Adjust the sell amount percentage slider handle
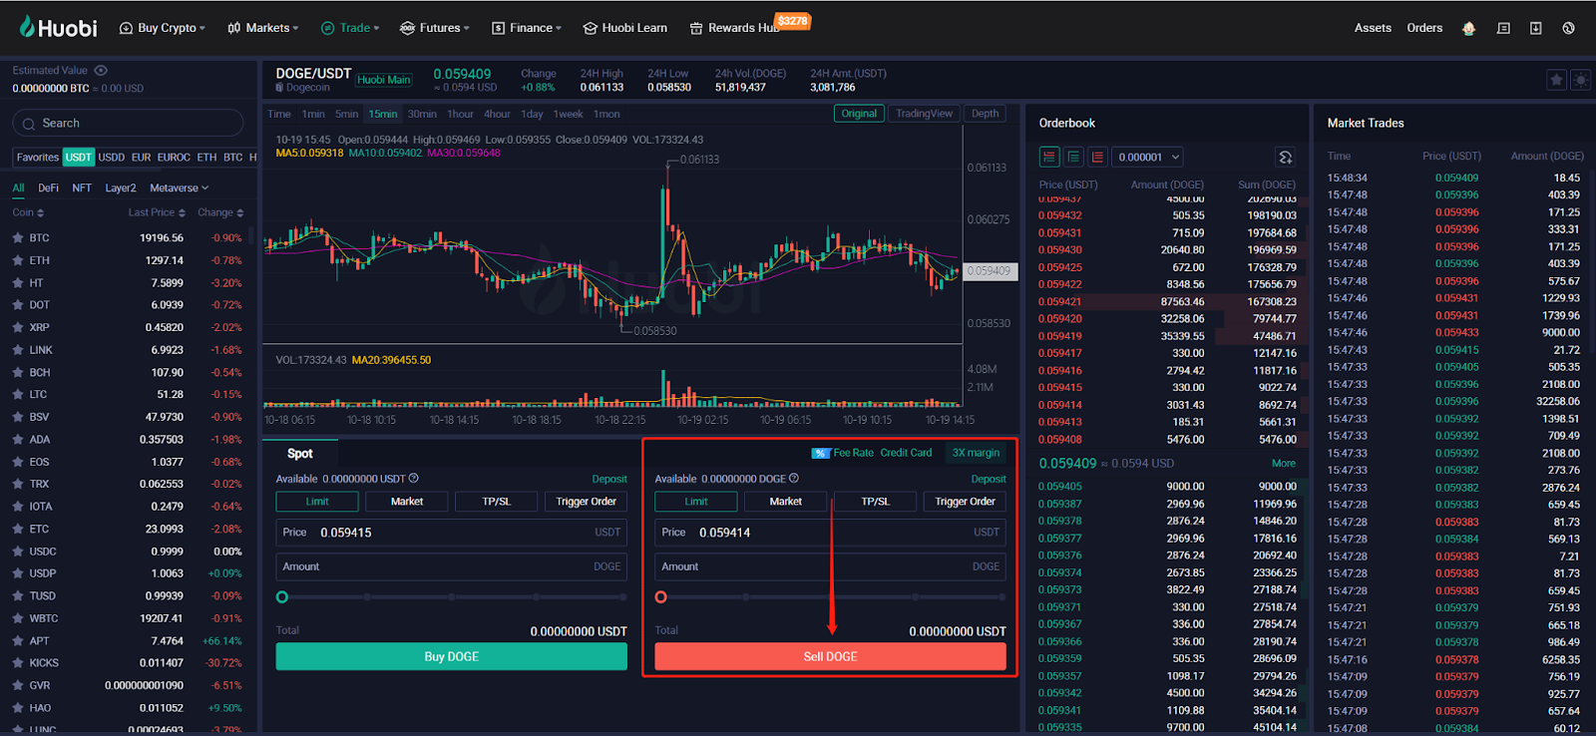Image resolution: width=1596 pixels, height=736 pixels. pyautogui.click(x=661, y=597)
